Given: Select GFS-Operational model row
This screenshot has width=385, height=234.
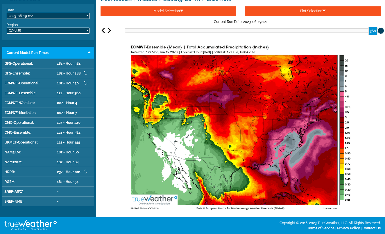Looking at the screenshot, I should pyautogui.click(x=48, y=64).
